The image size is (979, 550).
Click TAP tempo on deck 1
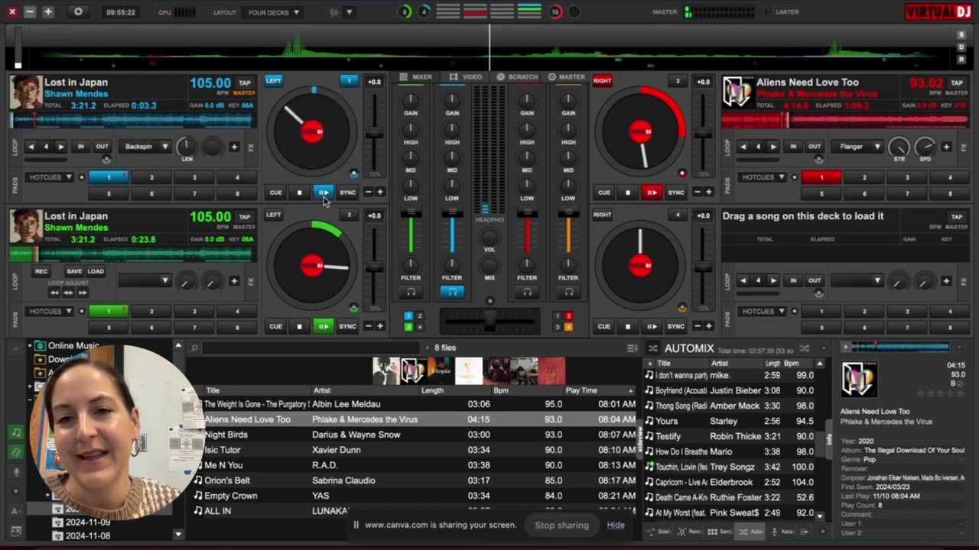(x=244, y=82)
